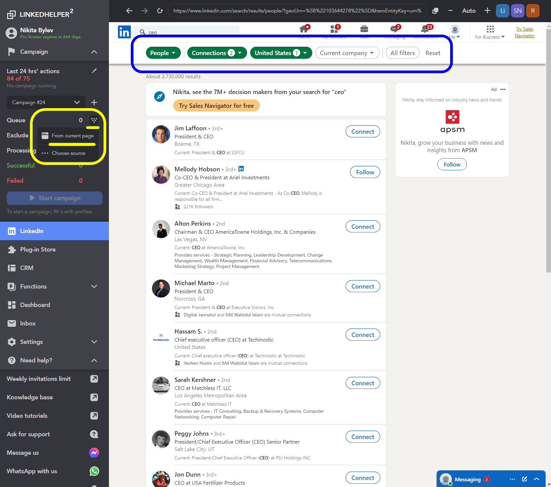Click the WhatsApp with us icon
Screen dimensions: 551x487
coord(94,471)
